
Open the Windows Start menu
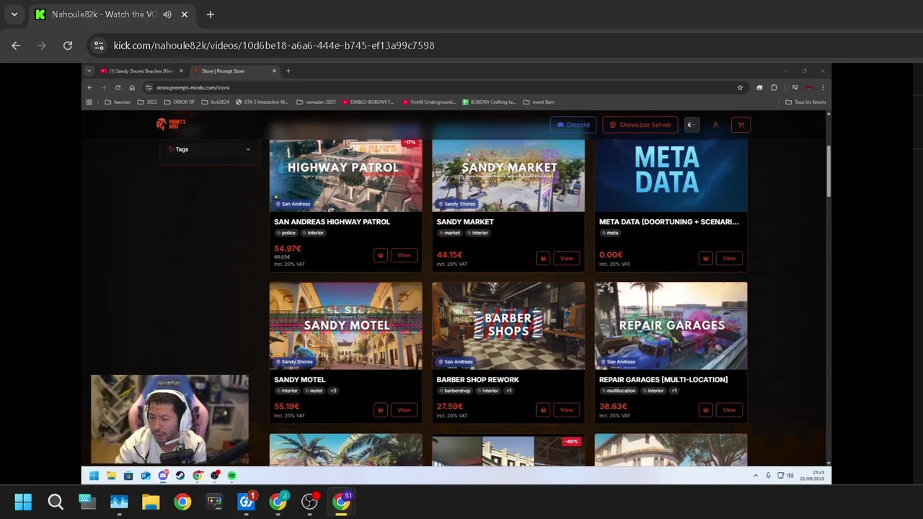(x=23, y=502)
